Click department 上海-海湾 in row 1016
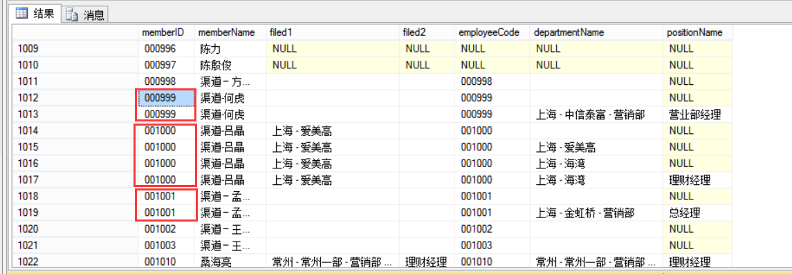 pos(596,163)
